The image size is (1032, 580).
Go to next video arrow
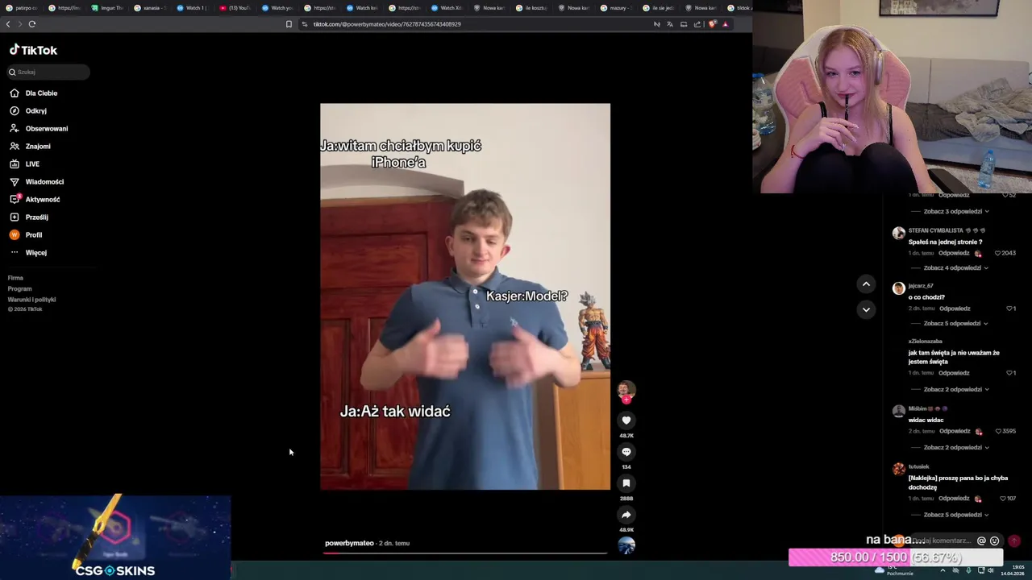click(866, 309)
